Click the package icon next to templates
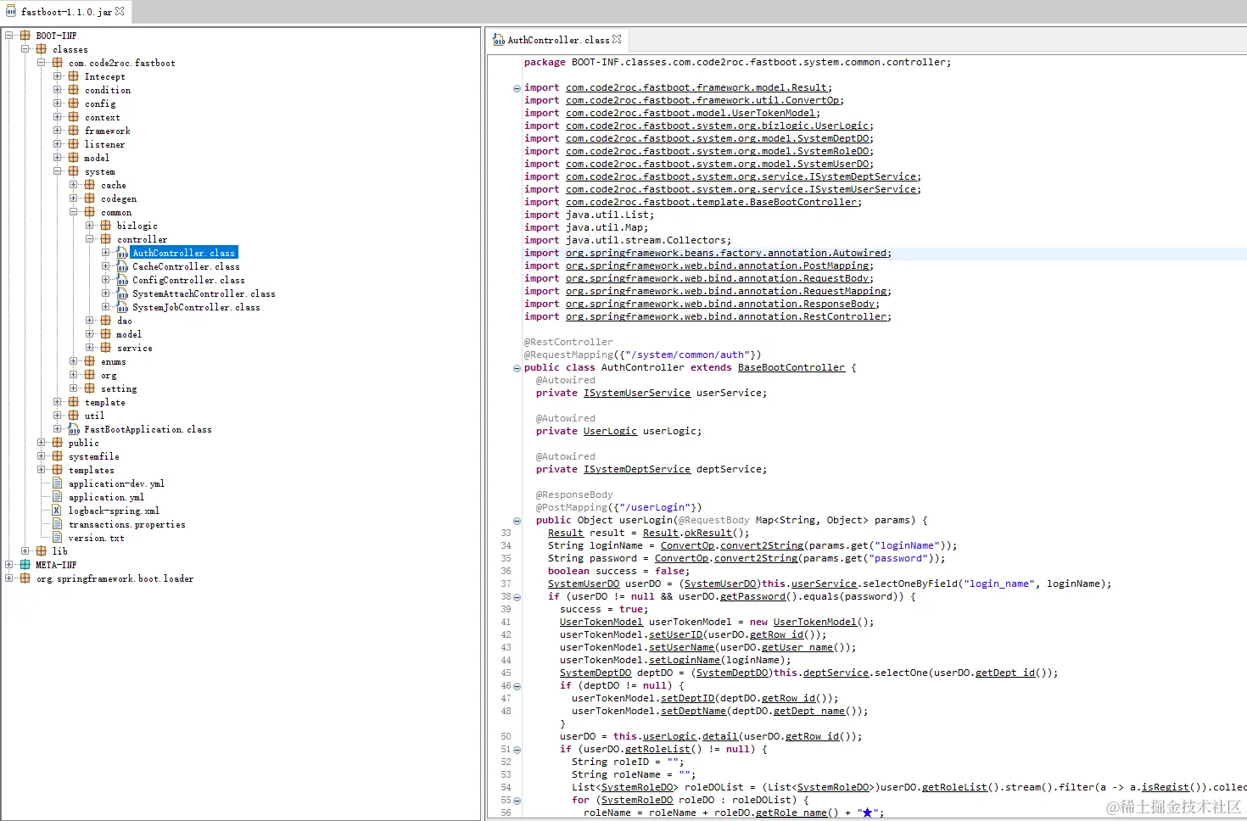The height and width of the screenshot is (821, 1247). click(58, 470)
